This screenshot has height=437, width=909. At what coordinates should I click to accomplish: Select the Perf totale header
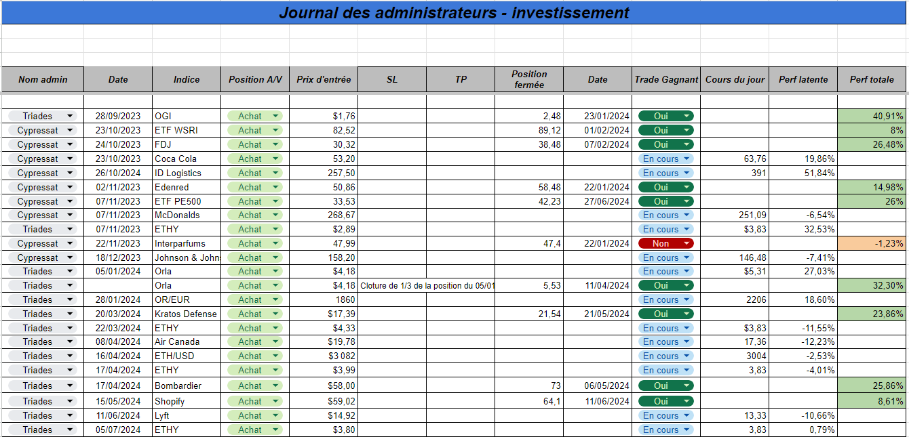pos(872,79)
